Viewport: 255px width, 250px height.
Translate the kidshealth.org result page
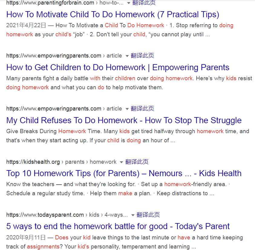[137, 162]
